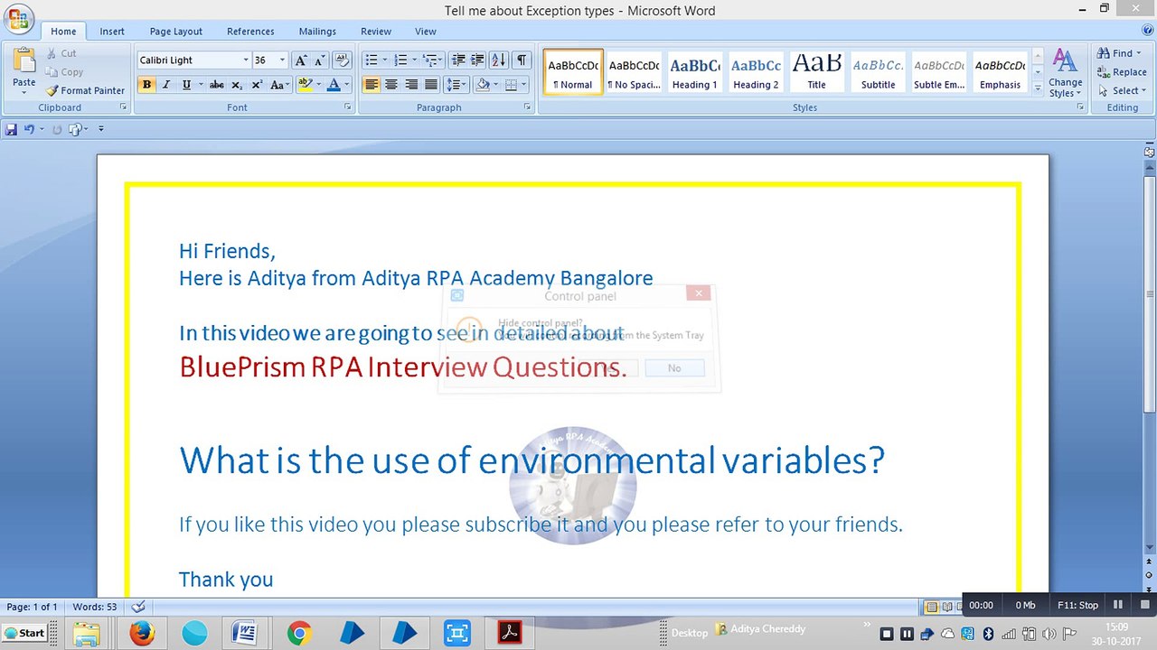The image size is (1157, 650).
Task: Expand the Paste options arrow
Action: point(24,94)
